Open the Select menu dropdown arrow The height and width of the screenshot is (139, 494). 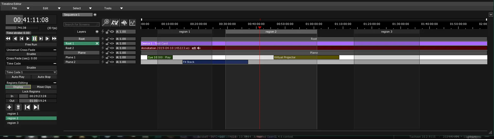(90, 8)
